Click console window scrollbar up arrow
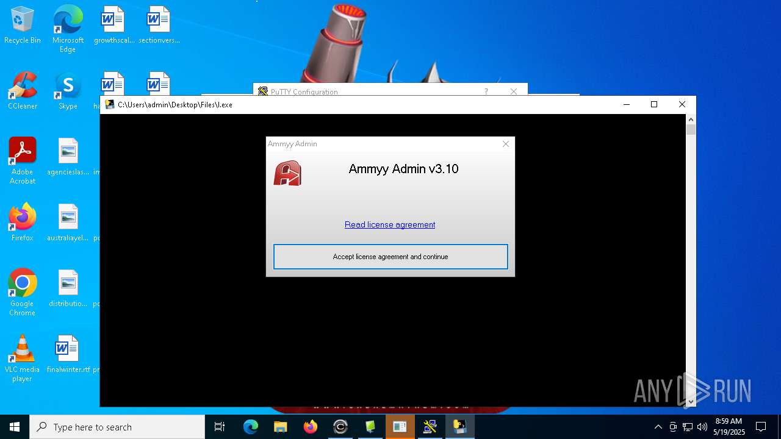Image resolution: width=781 pixels, height=439 pixels. pyautogui.click(x=691, y=120)
